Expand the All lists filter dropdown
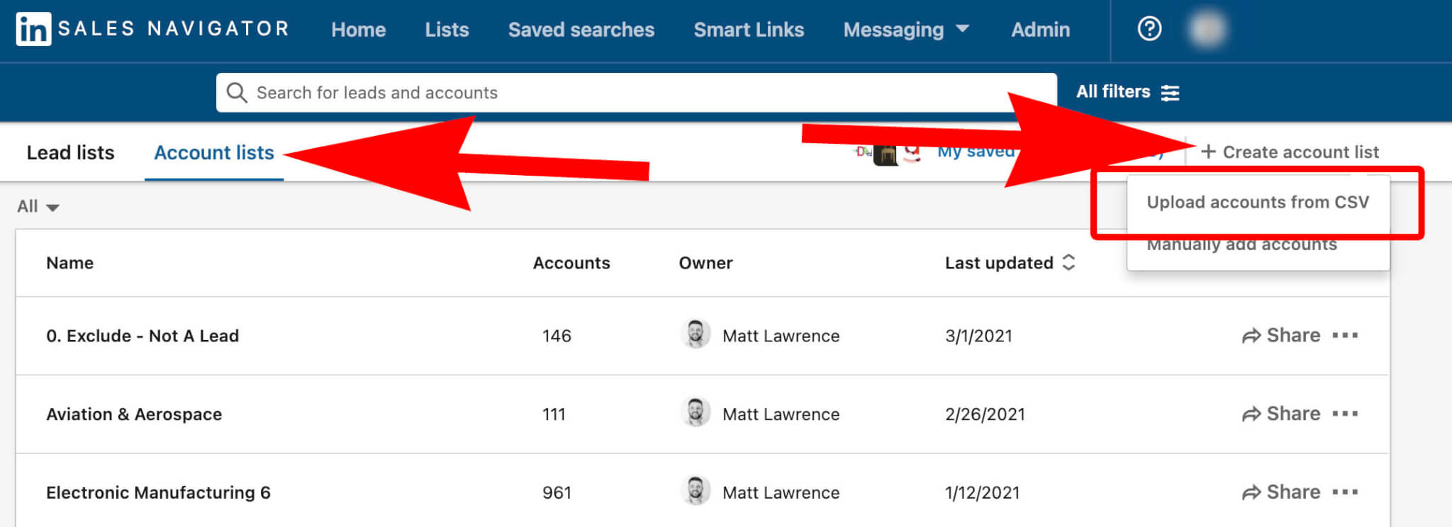 coord(38,207)
